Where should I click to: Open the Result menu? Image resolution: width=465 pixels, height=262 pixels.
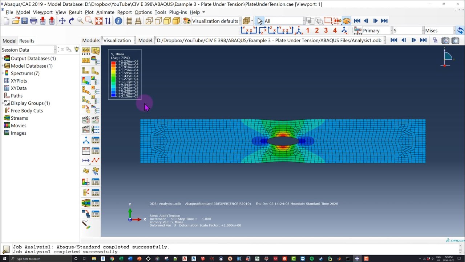(75, 12)
